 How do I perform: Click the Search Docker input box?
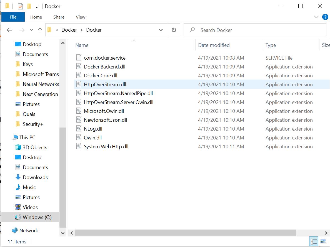[255, 30]
